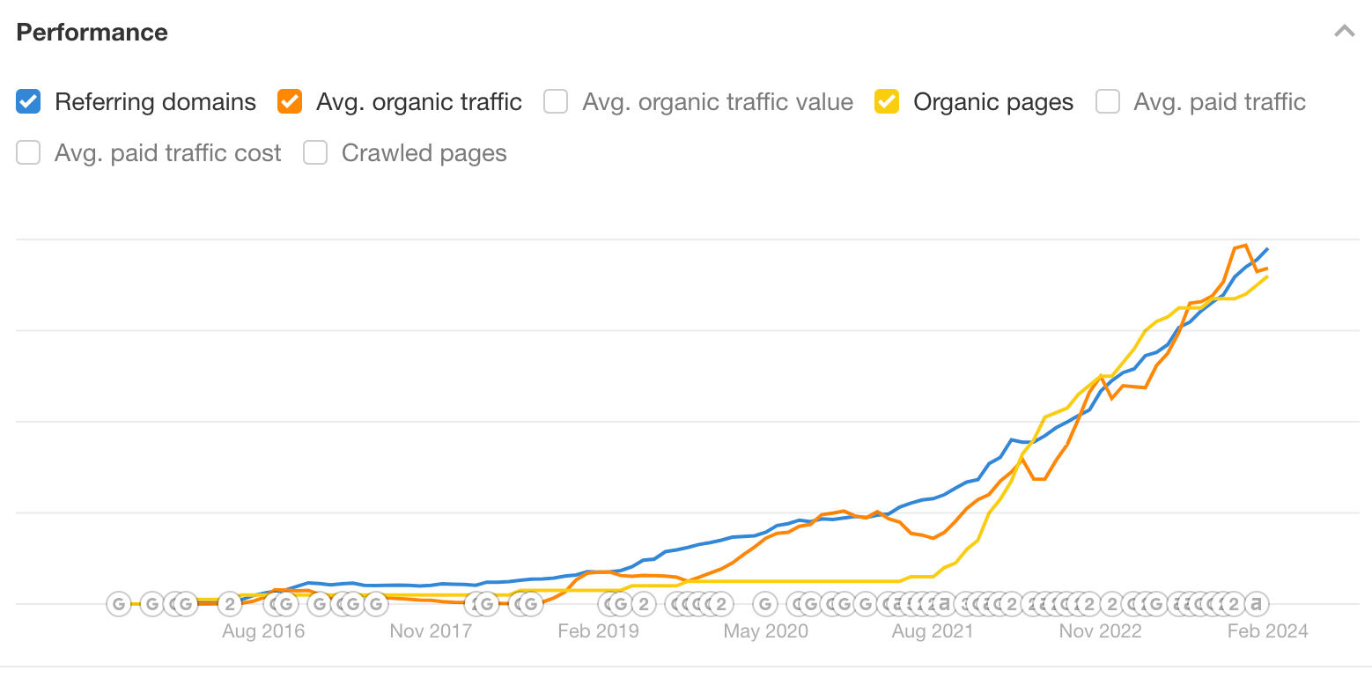This screenshot has height=678, width=1372.
Task: Enable Avg. organic traffic value
Action: pyautogui.click(x=556, y=101)
